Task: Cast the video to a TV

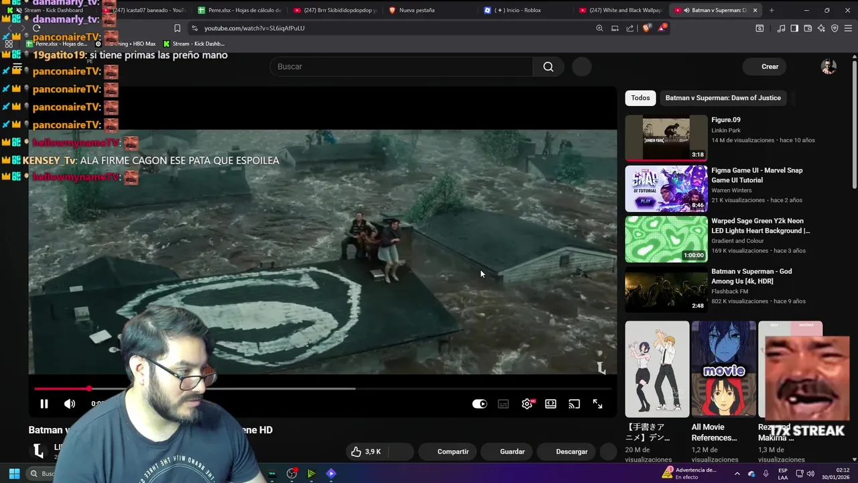Action: [574, 404]
